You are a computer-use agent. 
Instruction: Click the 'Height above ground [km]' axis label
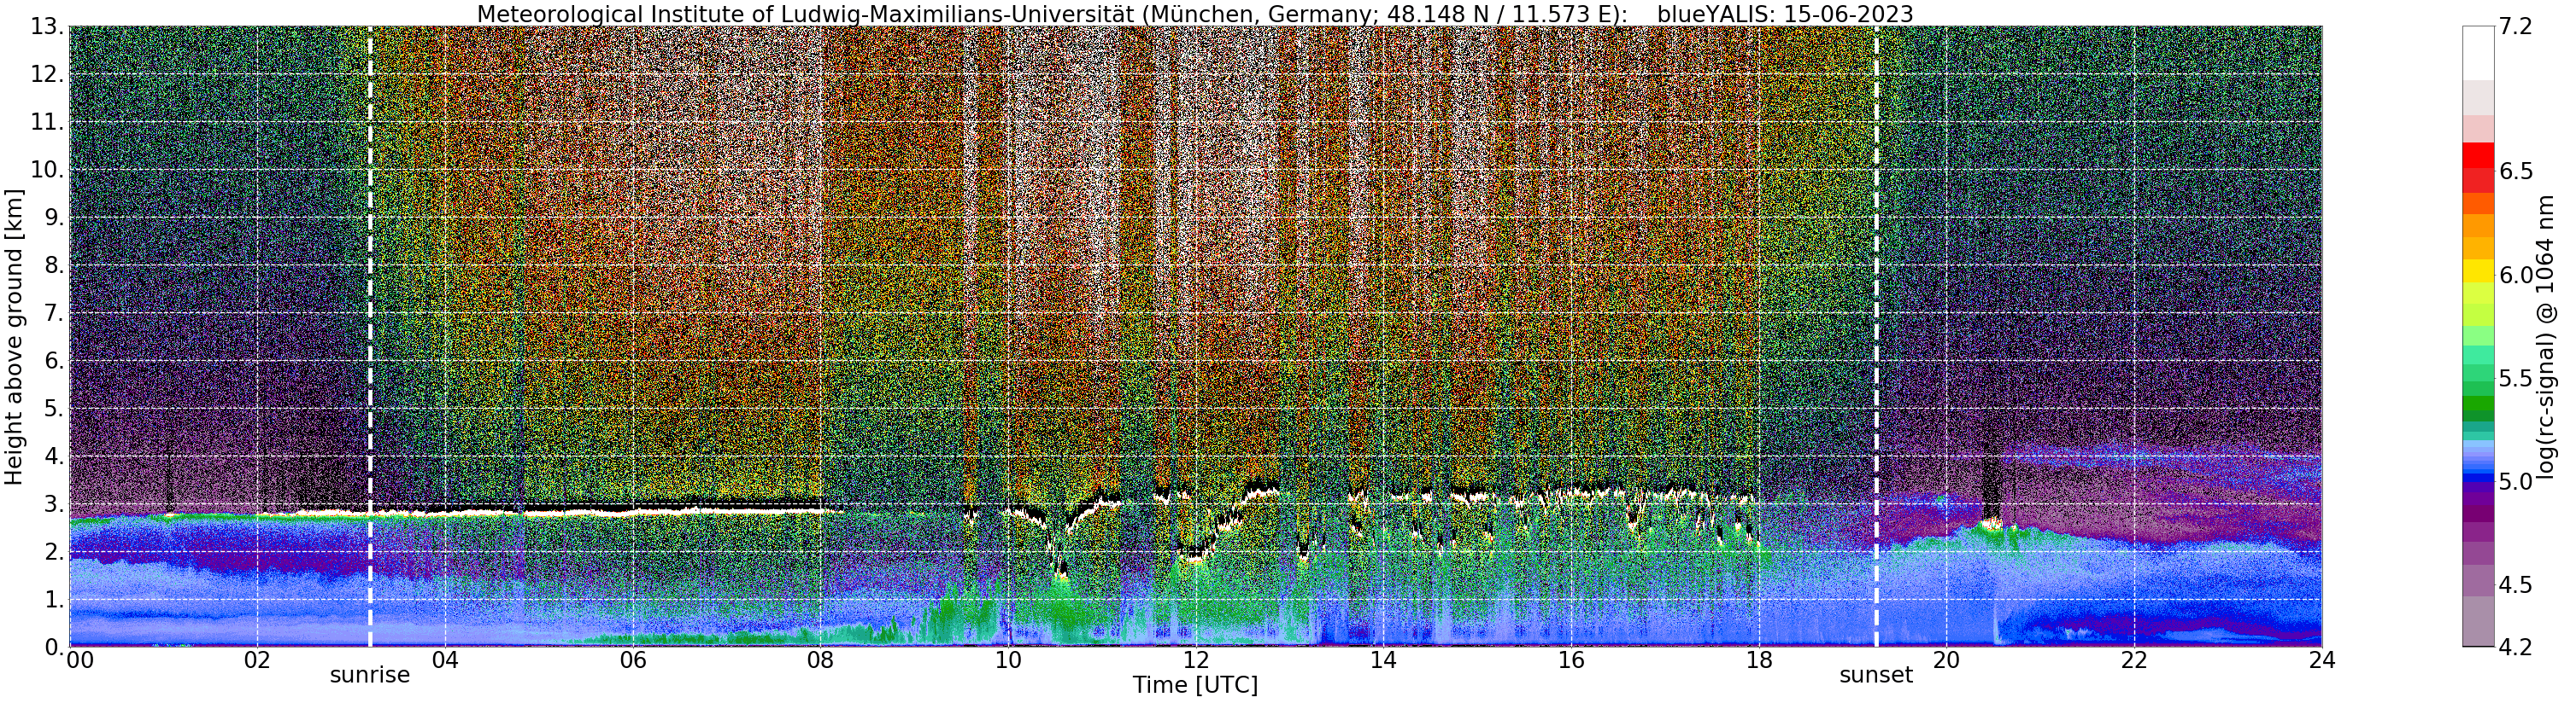coord(14,336)
